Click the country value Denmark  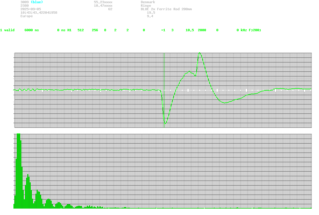(148, 2)
